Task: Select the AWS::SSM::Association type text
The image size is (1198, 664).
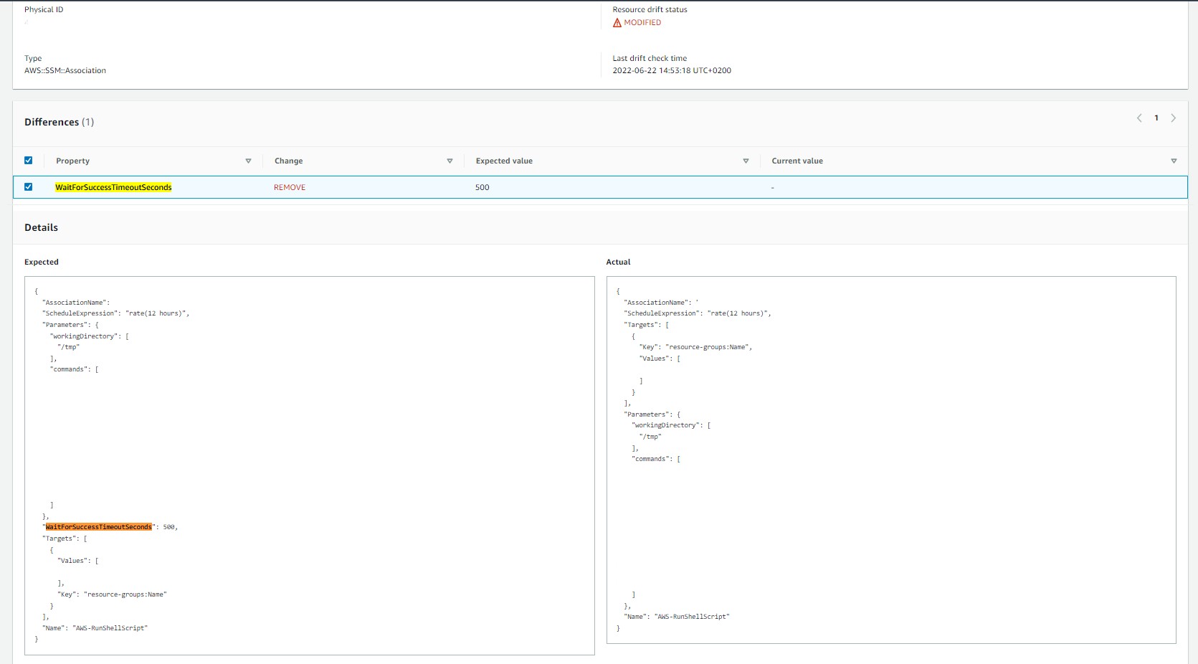Action: click(x=65, y=70)
